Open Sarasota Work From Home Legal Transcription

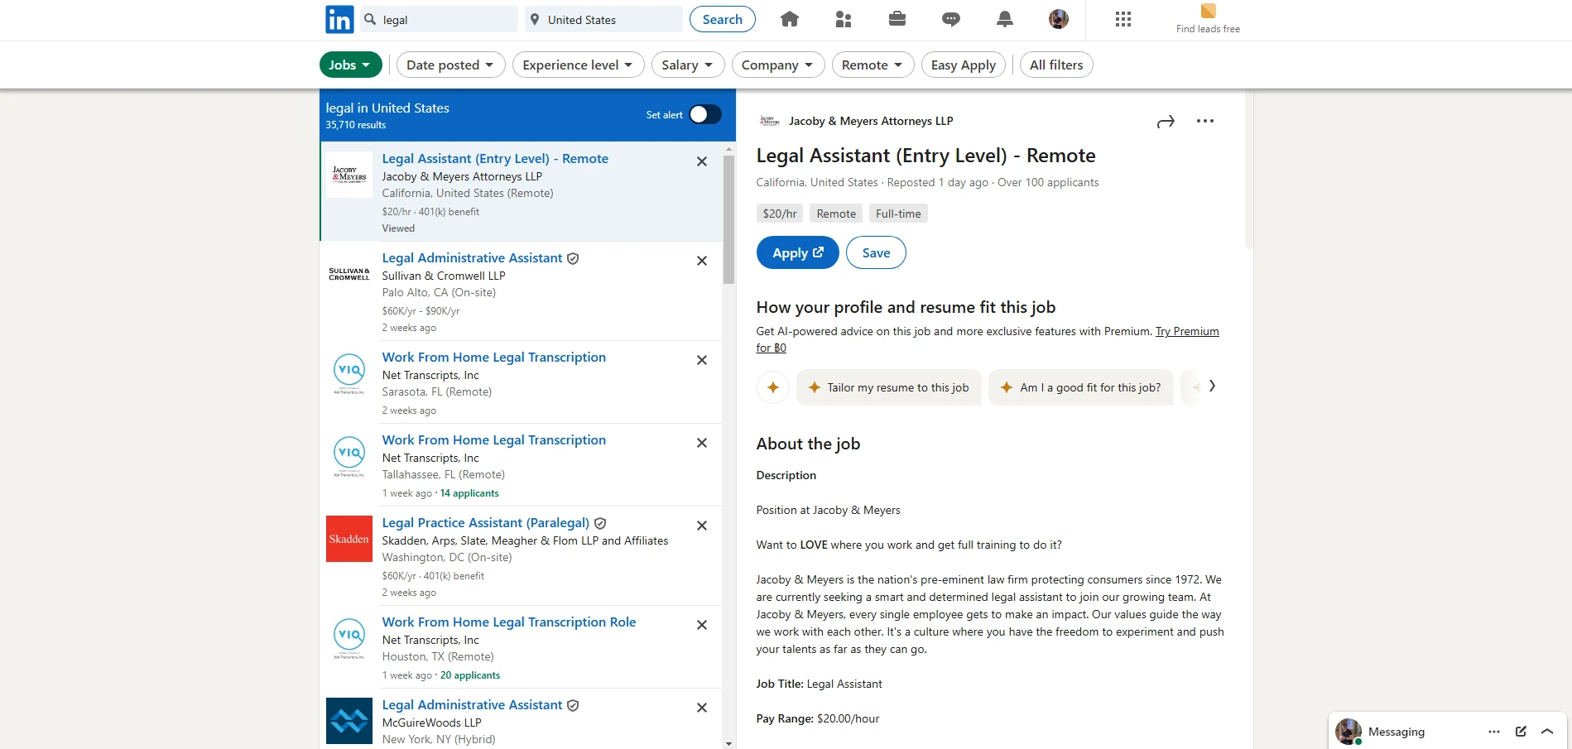point(494,357)
